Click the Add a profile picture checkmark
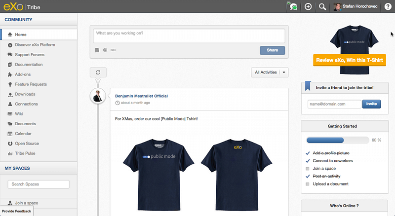The height and width of the screenshot is (216, 395). pyautogui.click(x=308, y=153)
